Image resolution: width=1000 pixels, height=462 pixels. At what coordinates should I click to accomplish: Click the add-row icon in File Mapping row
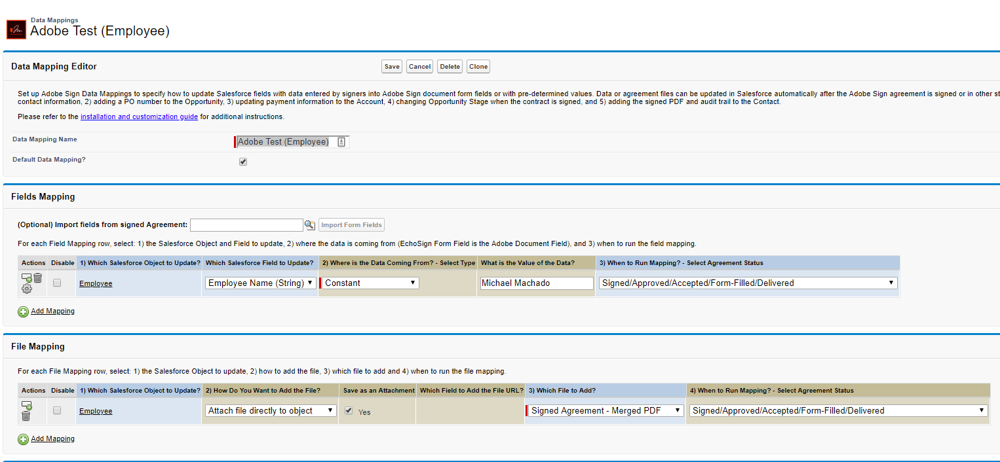tap(26, 406)
